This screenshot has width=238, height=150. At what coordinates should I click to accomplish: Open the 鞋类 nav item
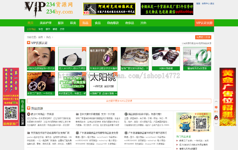click(73, 23)
